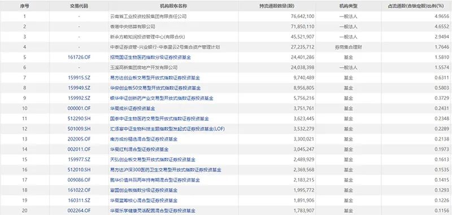Open 汇添富中证生物科技主题指数型发起式证券投资基金(LOF) link

pyautogui.click(x=167, y=129)
